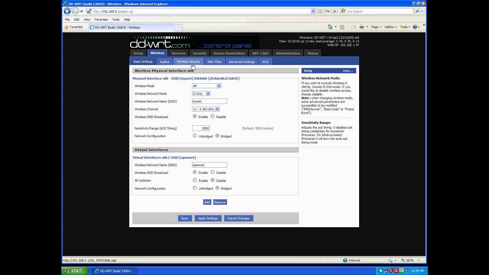This screenshot has width=489, height=275.
Task: Disable AP Isolation for opennet
Action: pyautogui.click(x=212, y=180)
